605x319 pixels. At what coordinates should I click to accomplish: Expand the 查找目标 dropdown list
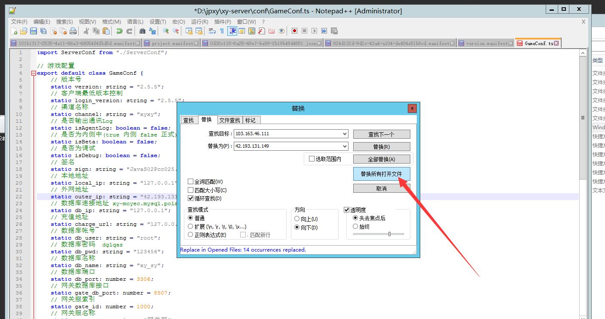coord(345,134)
